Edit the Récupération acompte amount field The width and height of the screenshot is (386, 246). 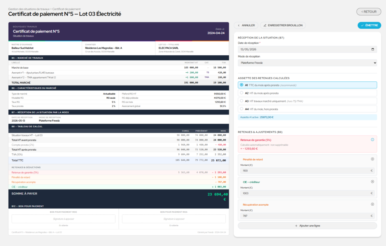click(307, 216)
